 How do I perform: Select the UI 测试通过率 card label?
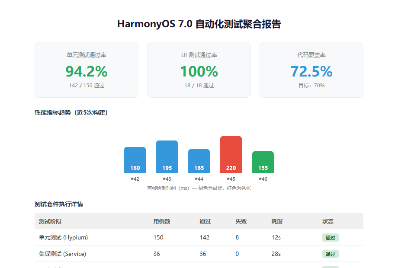coord(199,55)
